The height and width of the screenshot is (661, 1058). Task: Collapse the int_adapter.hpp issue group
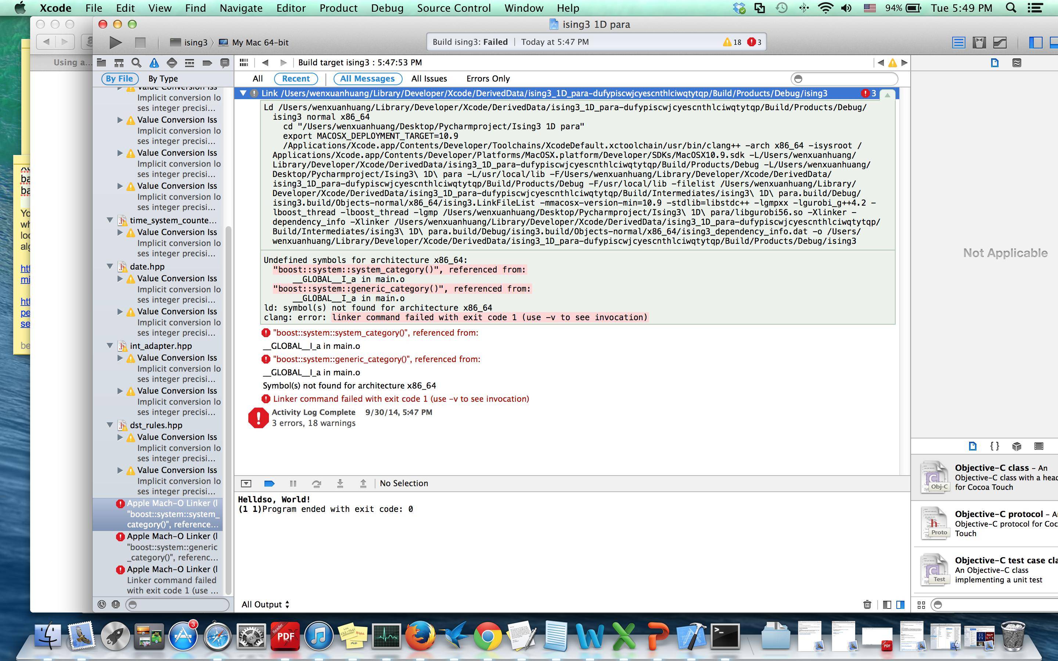tap(110, 346)
